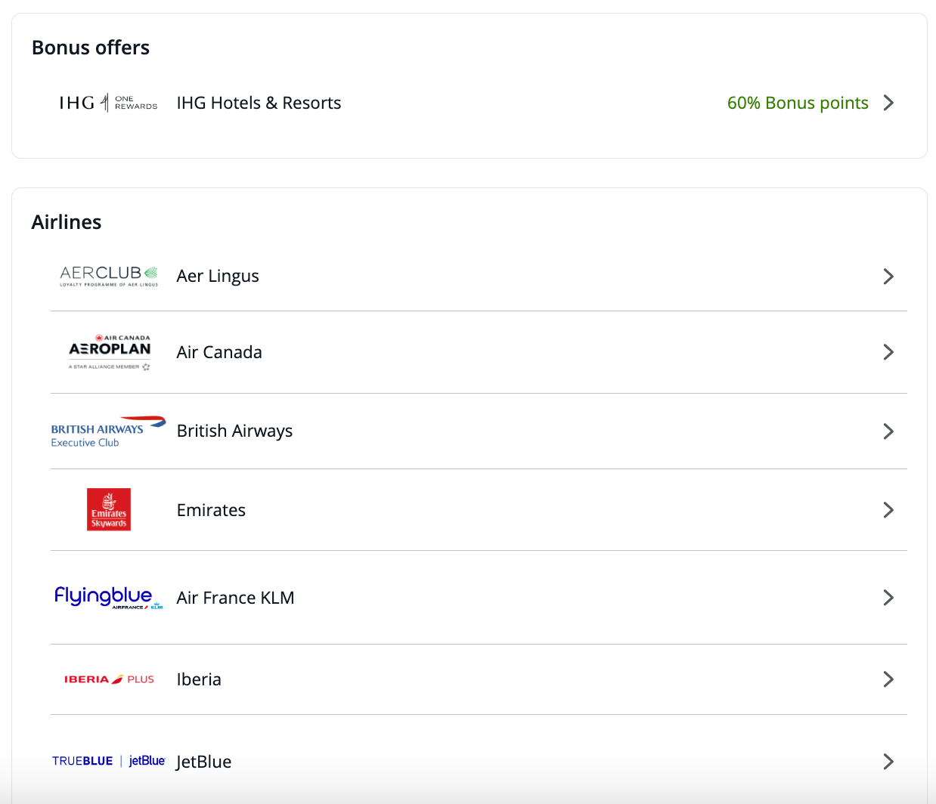Click the IHG One Rewards logo

108,103
